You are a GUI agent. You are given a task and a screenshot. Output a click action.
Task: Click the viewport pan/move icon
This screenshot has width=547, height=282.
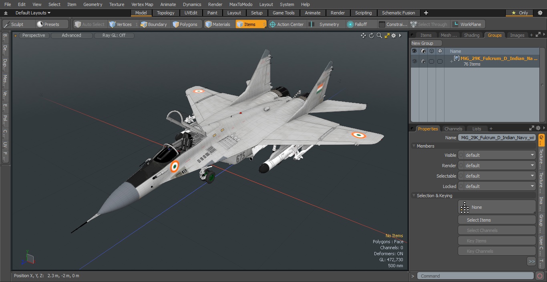(x=363, y=36)
